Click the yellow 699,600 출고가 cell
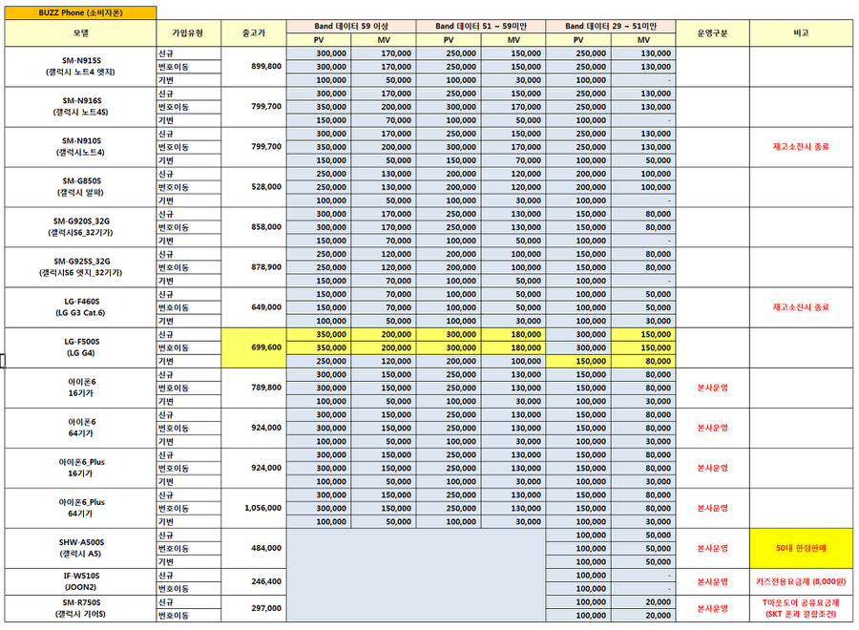The width and height of the screenshot is (859, 630). pyautogui.click(x=254, y=347)
